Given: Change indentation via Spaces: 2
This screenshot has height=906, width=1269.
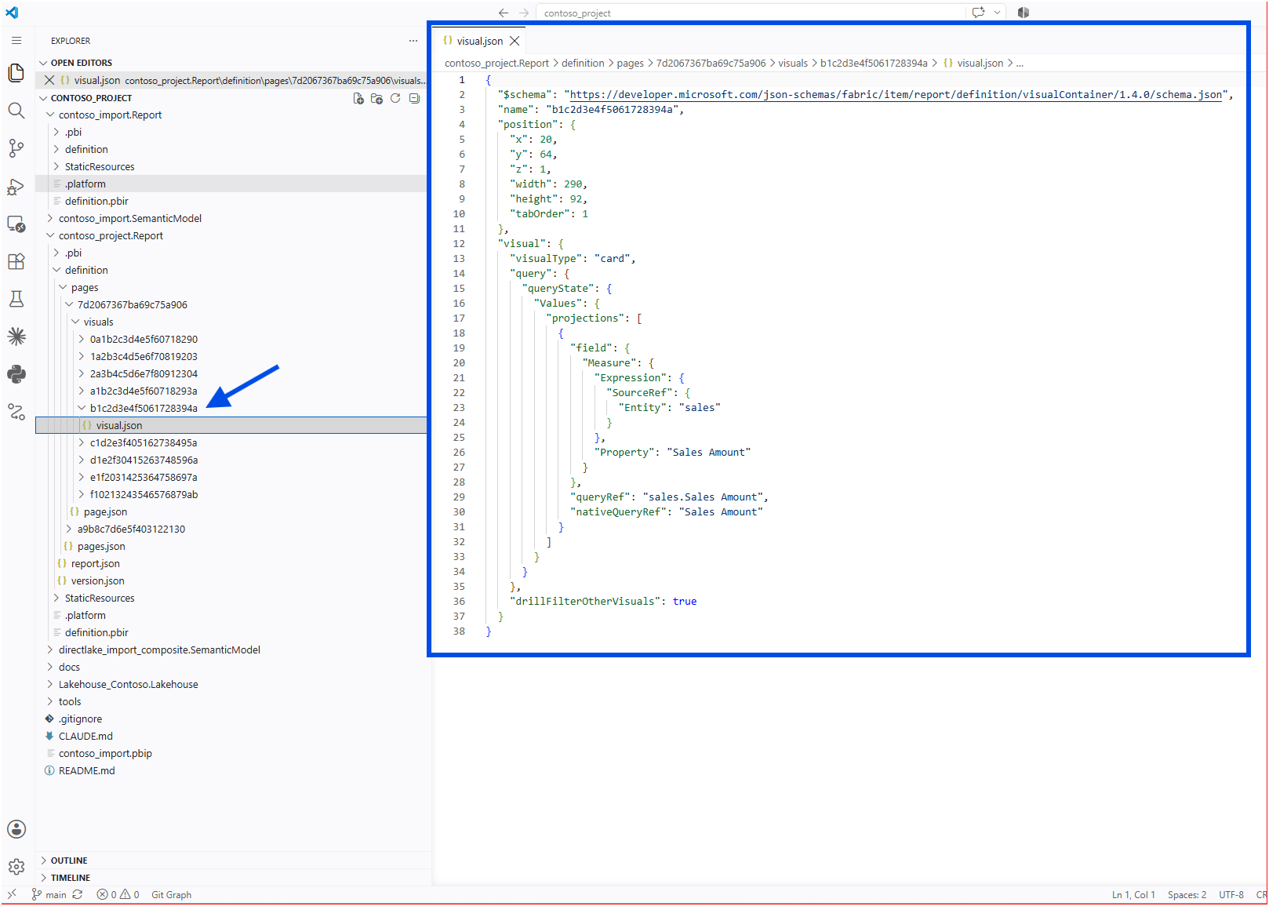Looking at the screenshot, I should click(x=1187, y=894).
